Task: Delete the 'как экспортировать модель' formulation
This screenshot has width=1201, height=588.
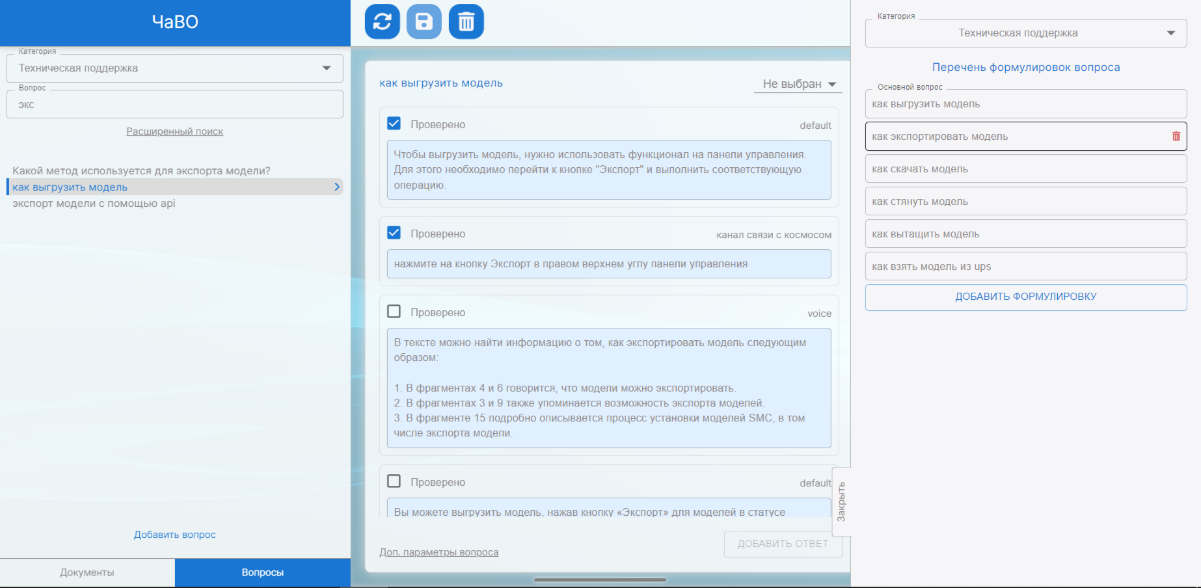Action: (1176, 137)
